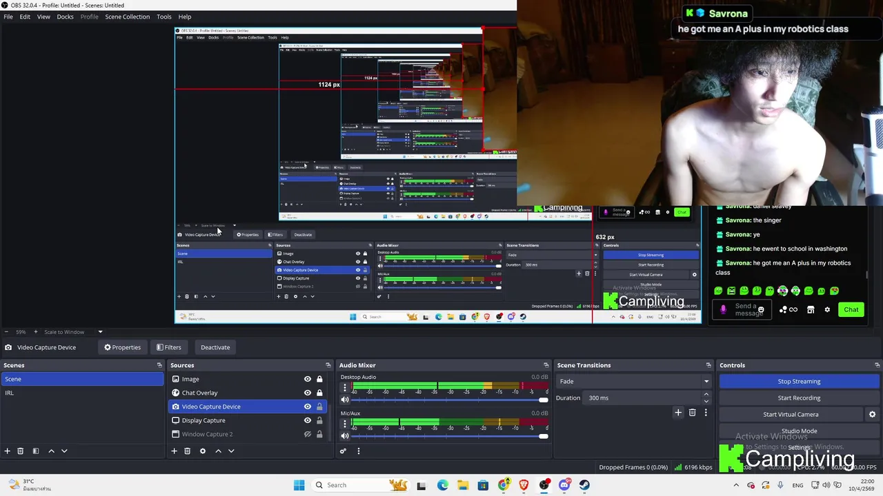883x496 pixels.
Task: Mute Mic/Aux speaker icon
Action: click(345, 436)
